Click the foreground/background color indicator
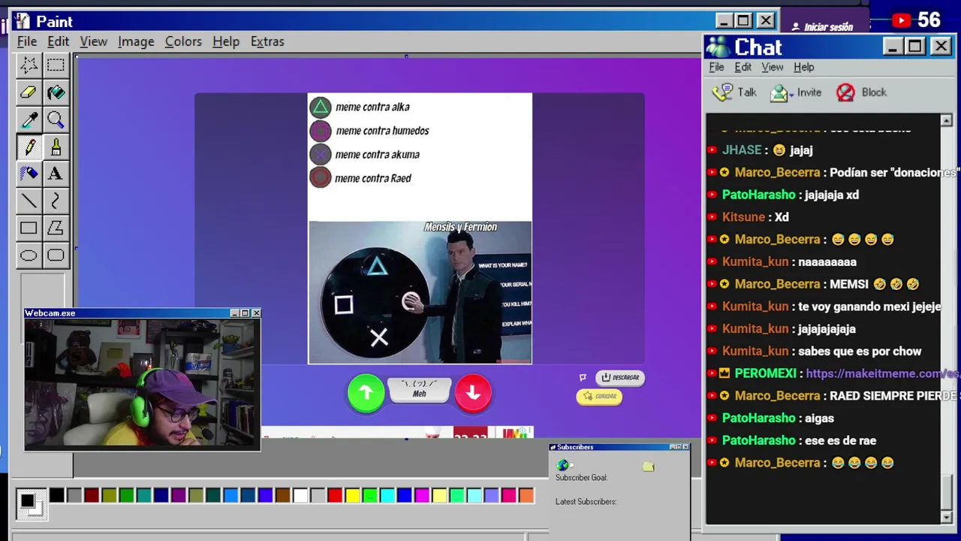Screen dimensions: 961x541 pyautogui.click(x=30, y=503)
